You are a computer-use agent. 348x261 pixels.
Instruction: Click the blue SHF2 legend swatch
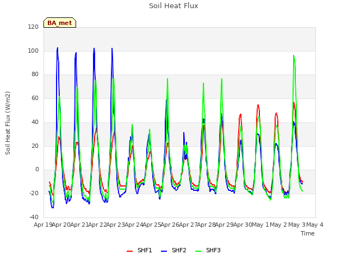(x=164, y=251)
